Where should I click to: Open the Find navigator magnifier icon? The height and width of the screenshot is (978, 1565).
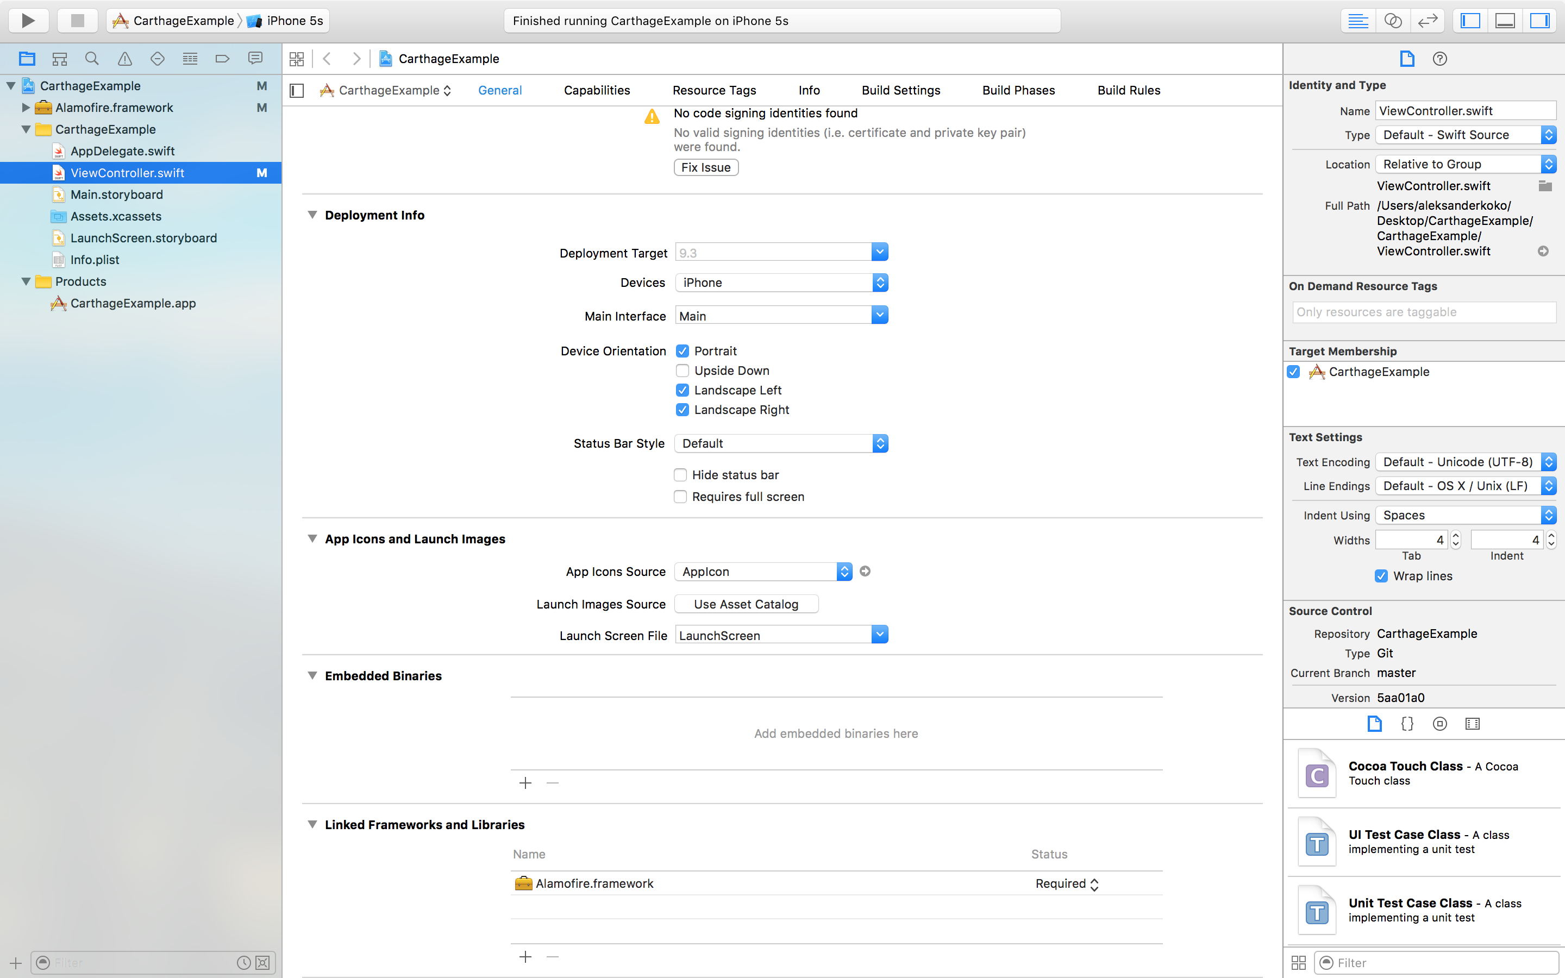tap(92, 59)
